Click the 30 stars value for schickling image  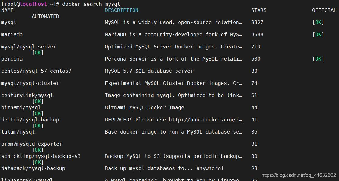click(x=254, y=156)
